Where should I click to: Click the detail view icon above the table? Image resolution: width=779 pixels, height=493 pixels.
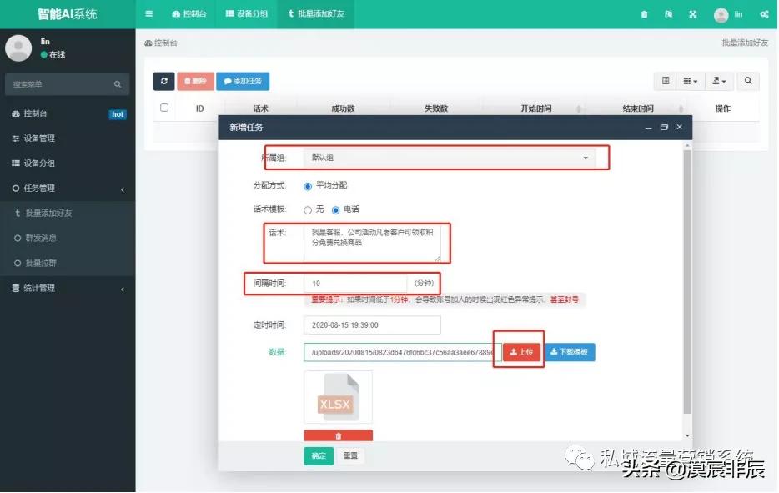(x=665, y=80)
